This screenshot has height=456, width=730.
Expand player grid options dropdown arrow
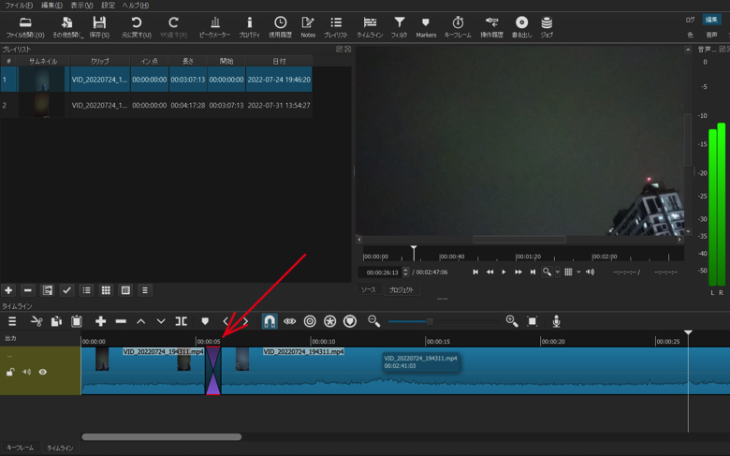click(578, 272)
